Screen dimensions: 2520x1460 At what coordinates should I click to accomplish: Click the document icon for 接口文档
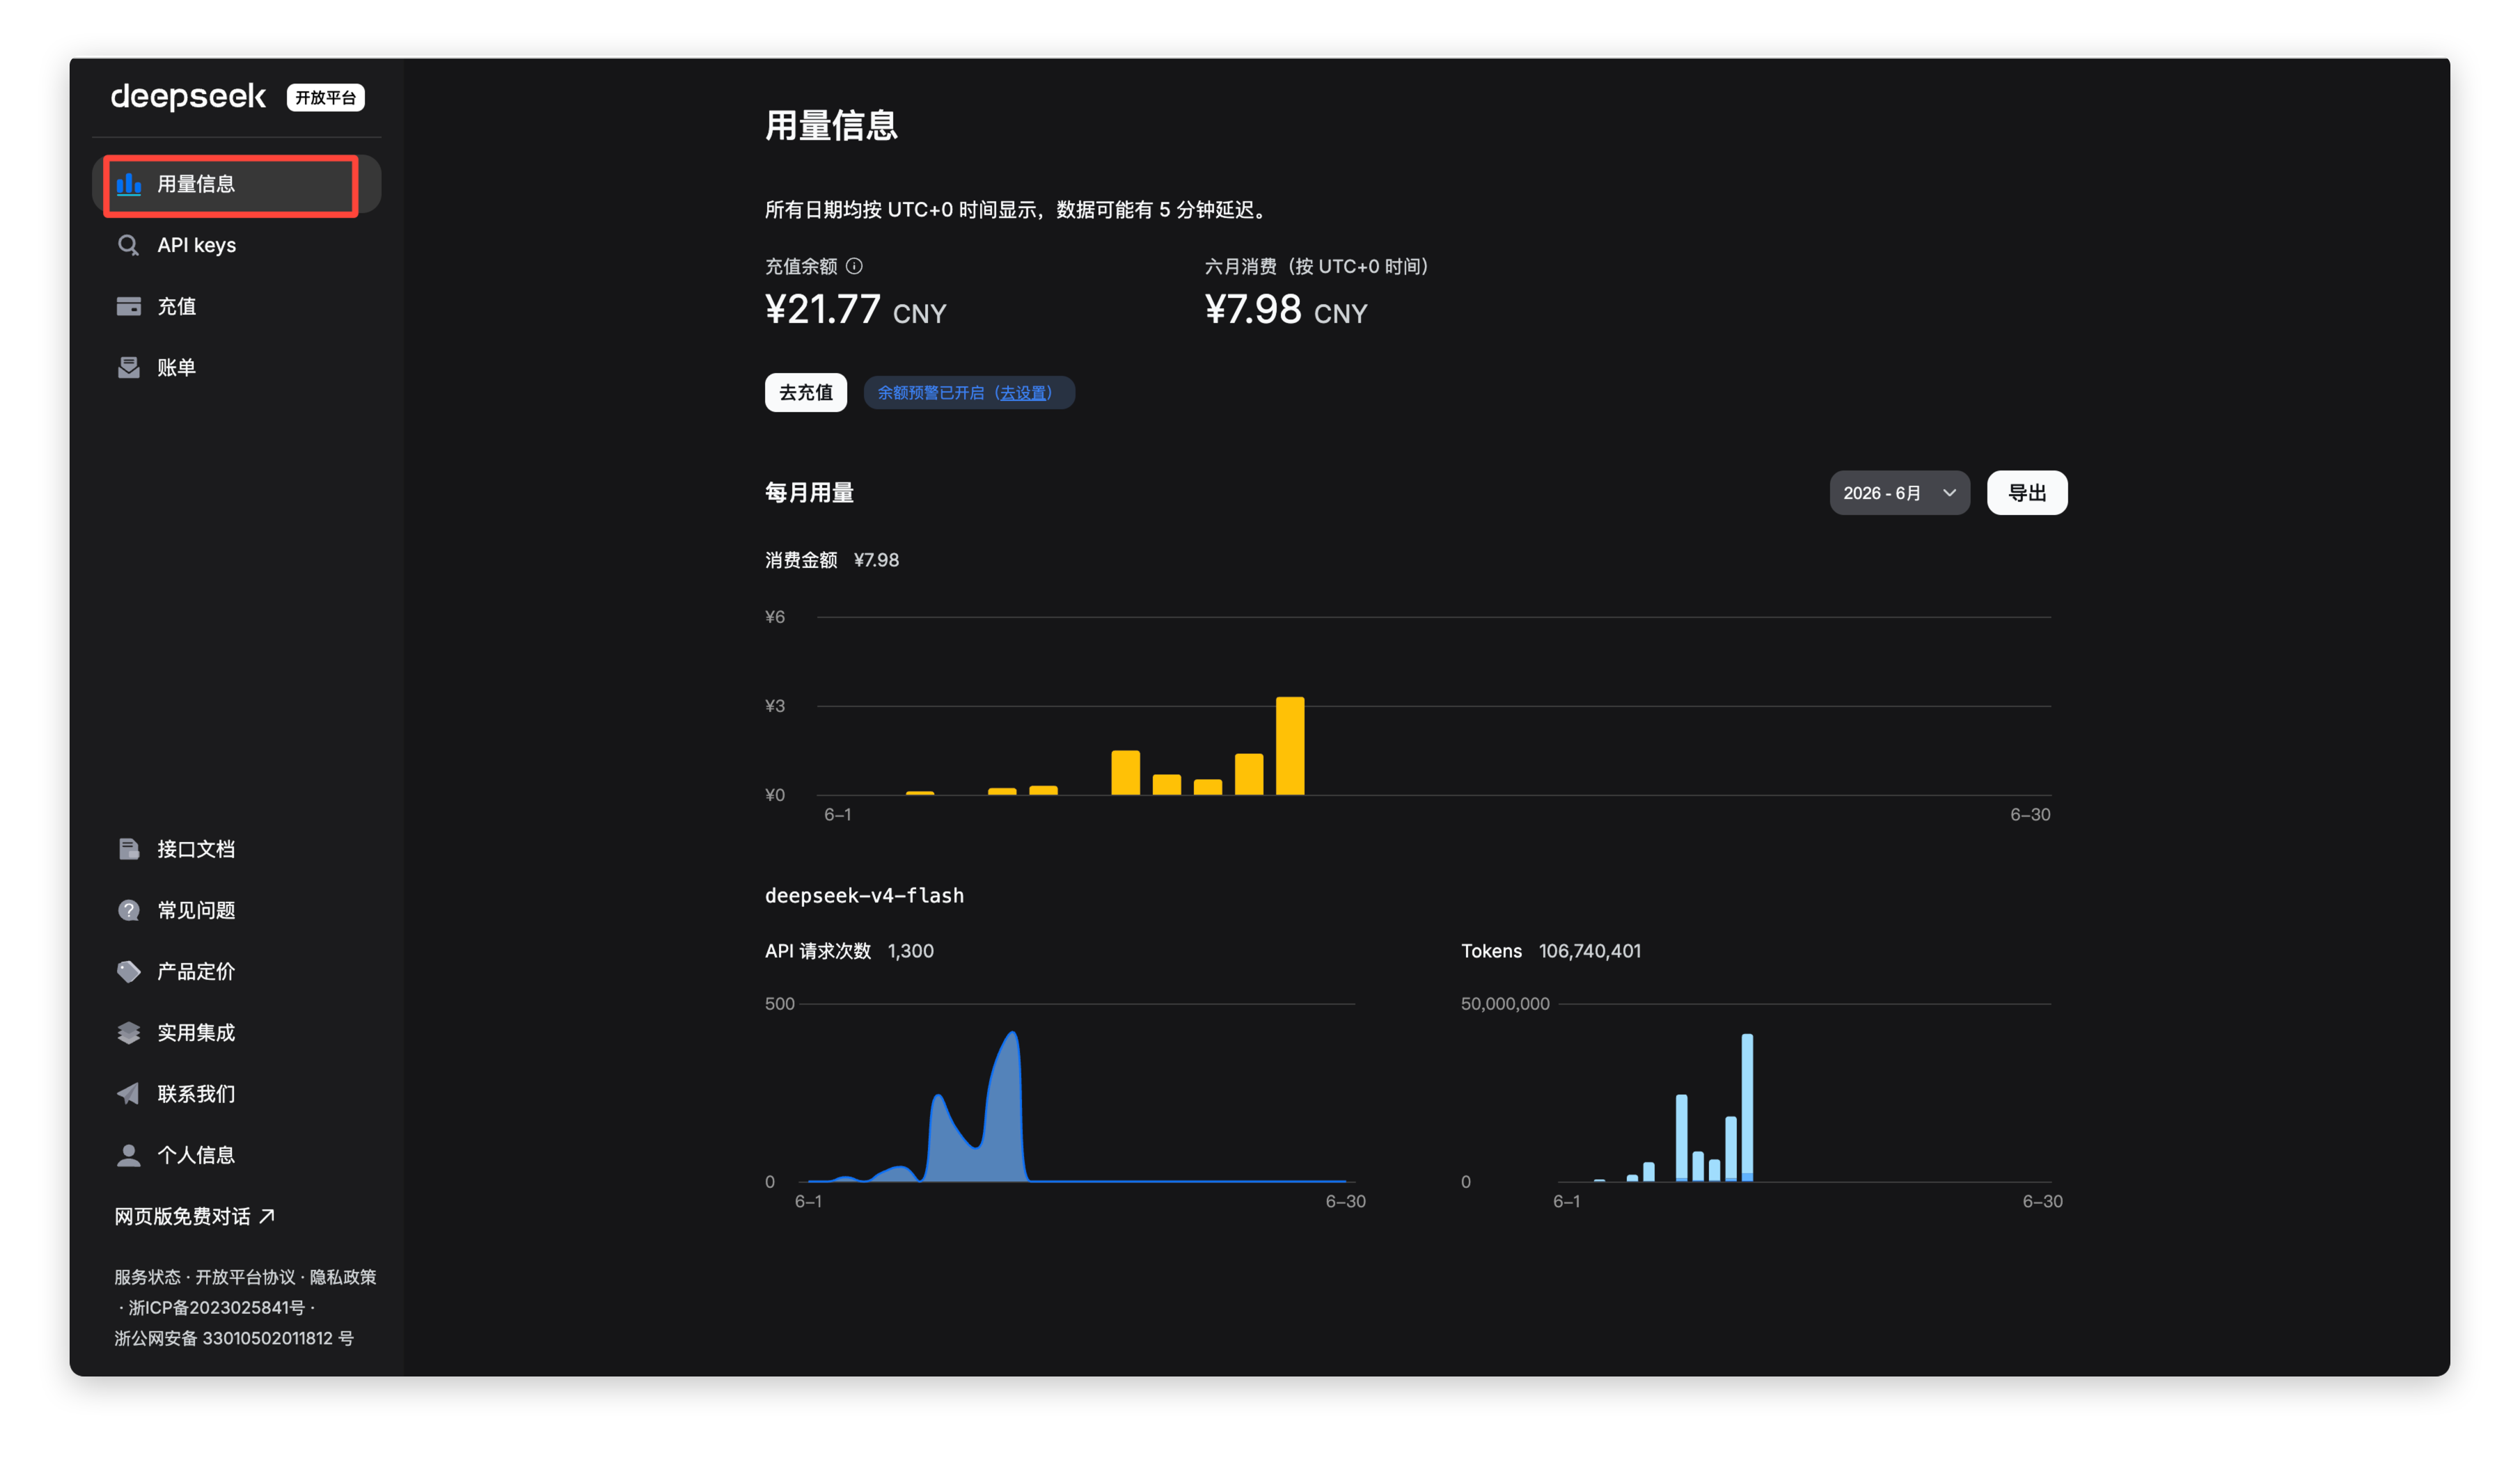click(x=129, y=849)
